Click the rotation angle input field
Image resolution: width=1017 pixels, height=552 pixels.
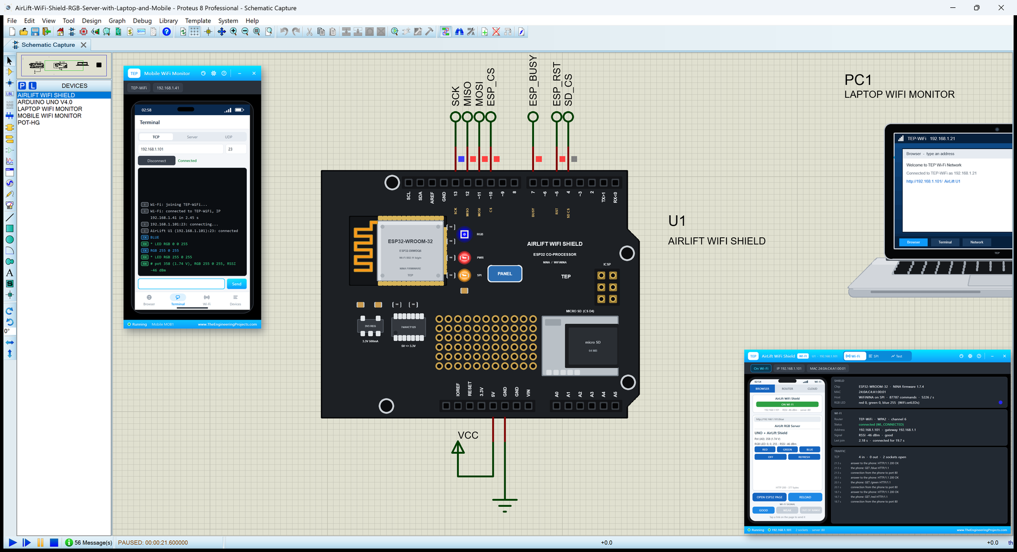[x=10, y=332]
